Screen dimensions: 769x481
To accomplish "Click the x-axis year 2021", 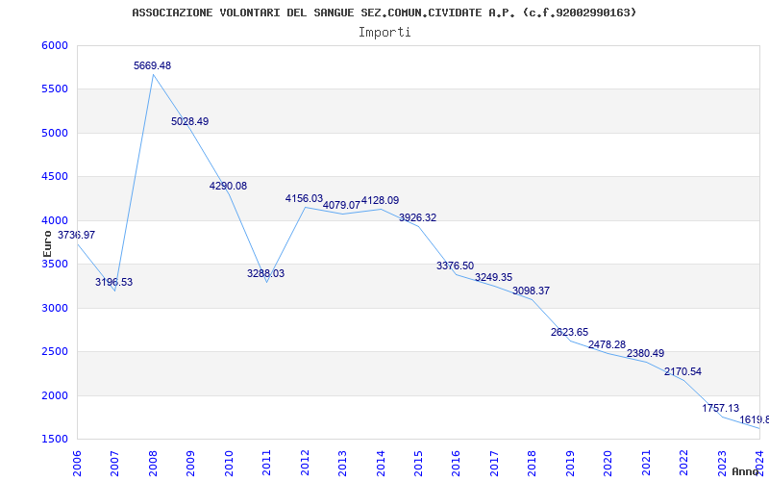I will pos(646,464).
